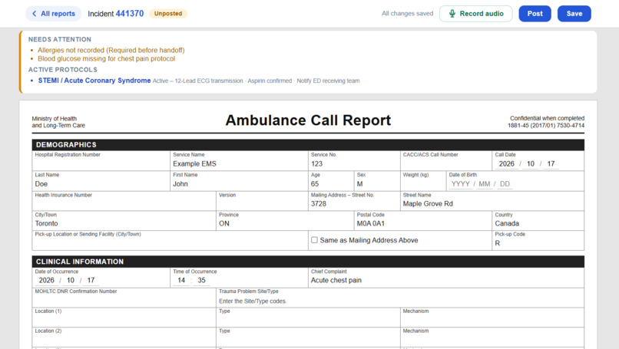
Task: Click Date of Birth MM field
Action: click(485, 184)
